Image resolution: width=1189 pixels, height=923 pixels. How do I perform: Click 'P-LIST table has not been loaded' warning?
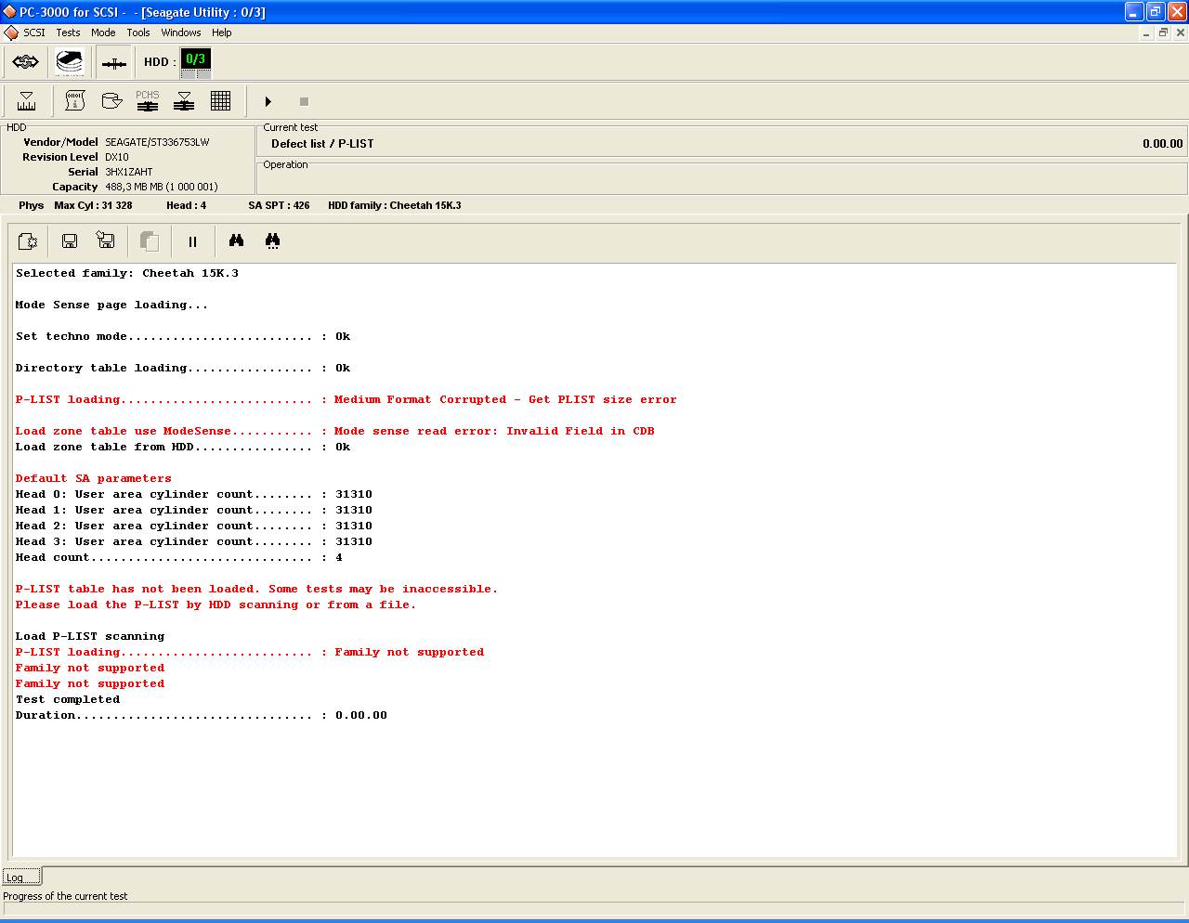(x=257, y=589)
